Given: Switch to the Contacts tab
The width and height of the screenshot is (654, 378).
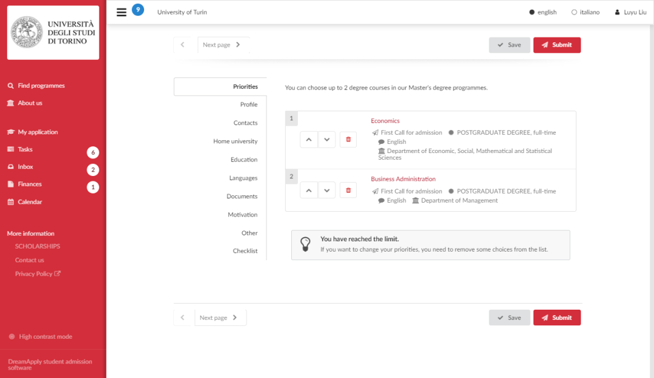Looking at the screenshot, I should 245,123.
